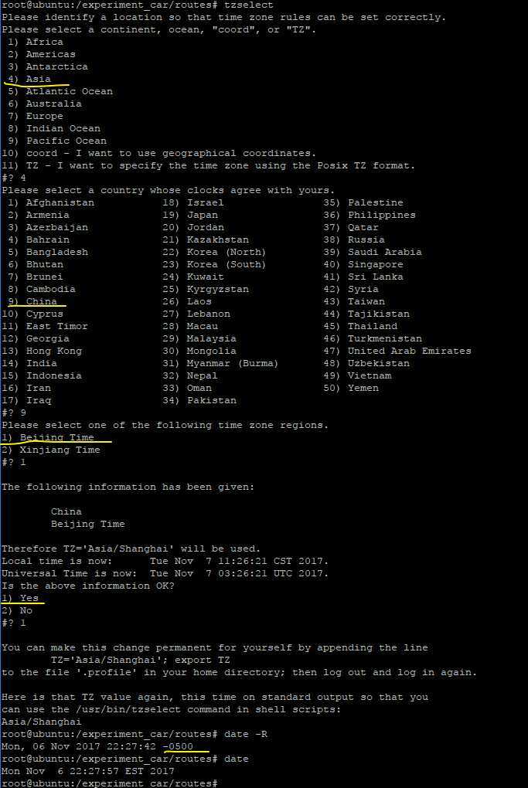Click the 'No' confirmation option
The height and width of the screenshot is (788, 528).
click(x=26, y=610)
